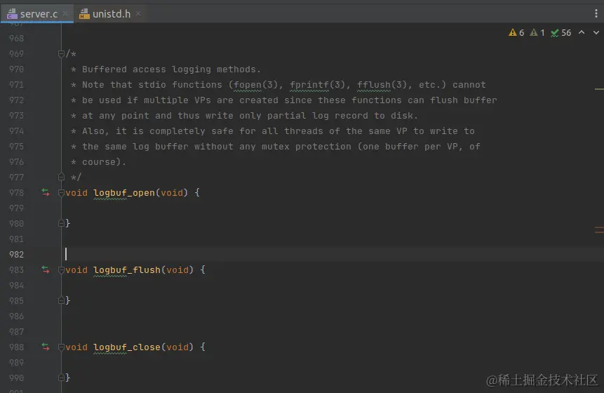604x393 pixels.
Task: Fold the logbuf_close function at line 988
Action: (61, 347)
